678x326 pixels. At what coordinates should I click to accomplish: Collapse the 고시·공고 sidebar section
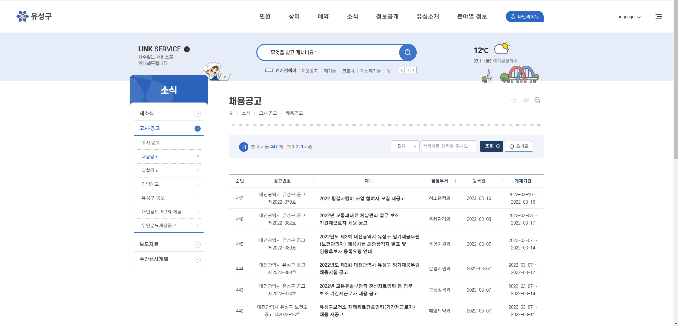(197, 129)
